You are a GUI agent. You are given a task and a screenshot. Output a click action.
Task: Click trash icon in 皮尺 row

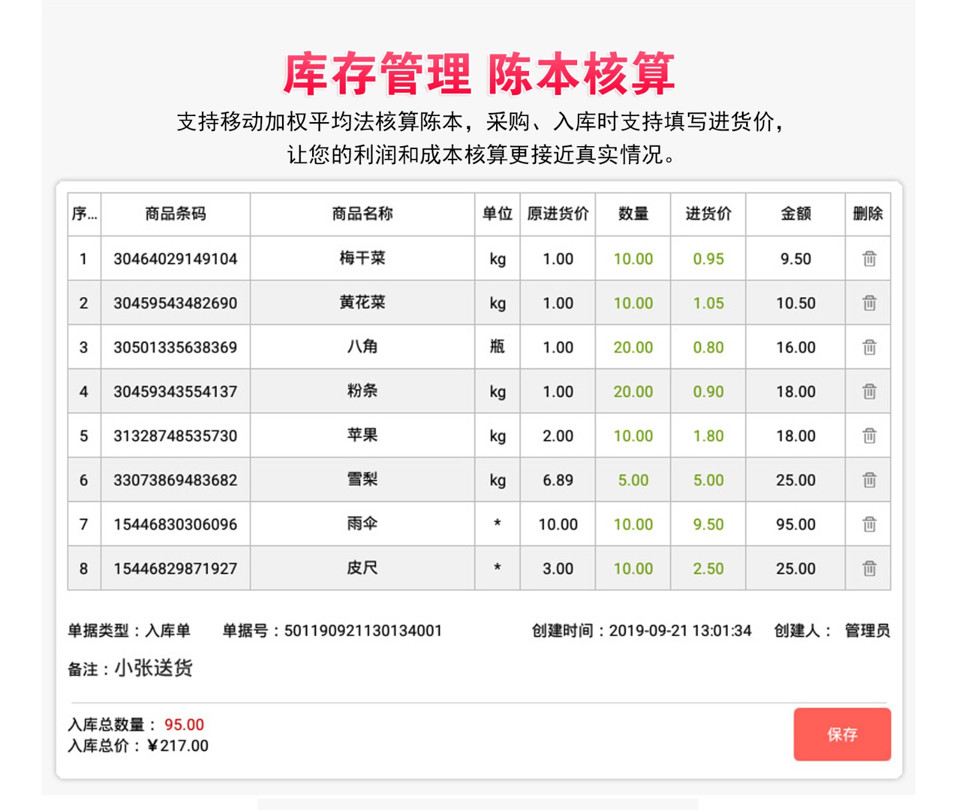tap(869, 568)
